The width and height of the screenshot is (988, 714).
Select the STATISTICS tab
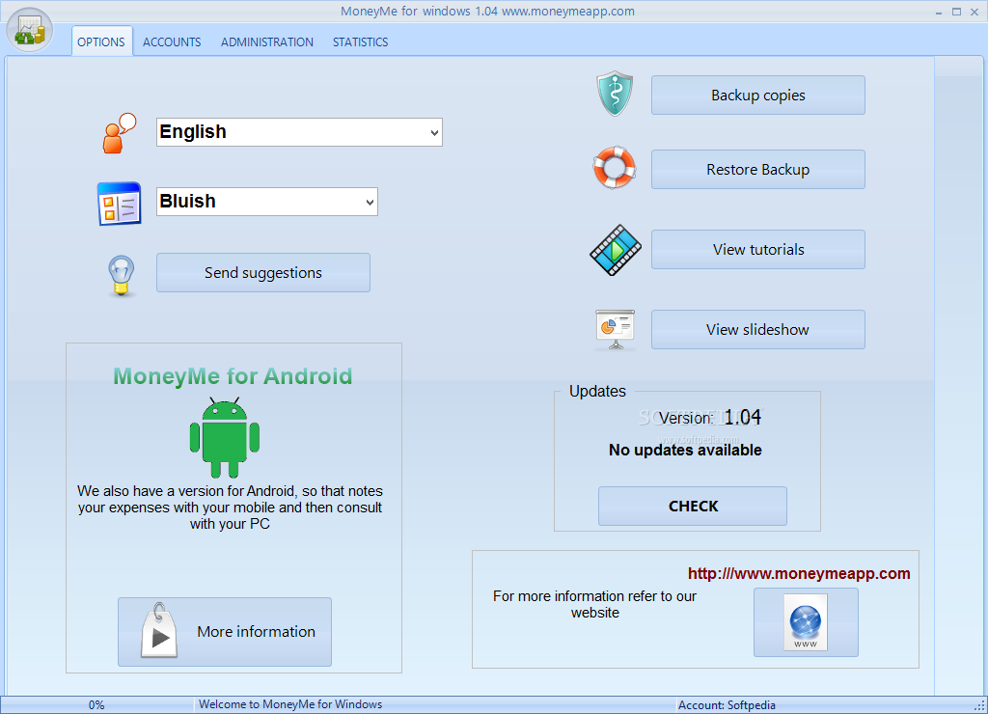click(x=361, y=41)
